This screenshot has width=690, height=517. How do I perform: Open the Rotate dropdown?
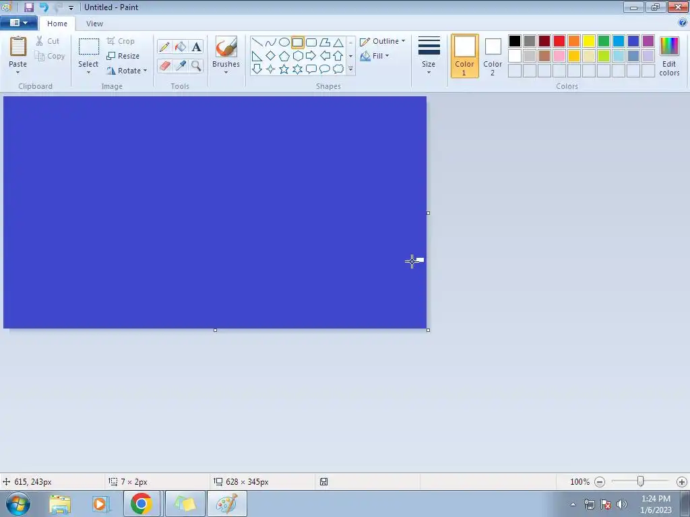(x=127, y=70)
